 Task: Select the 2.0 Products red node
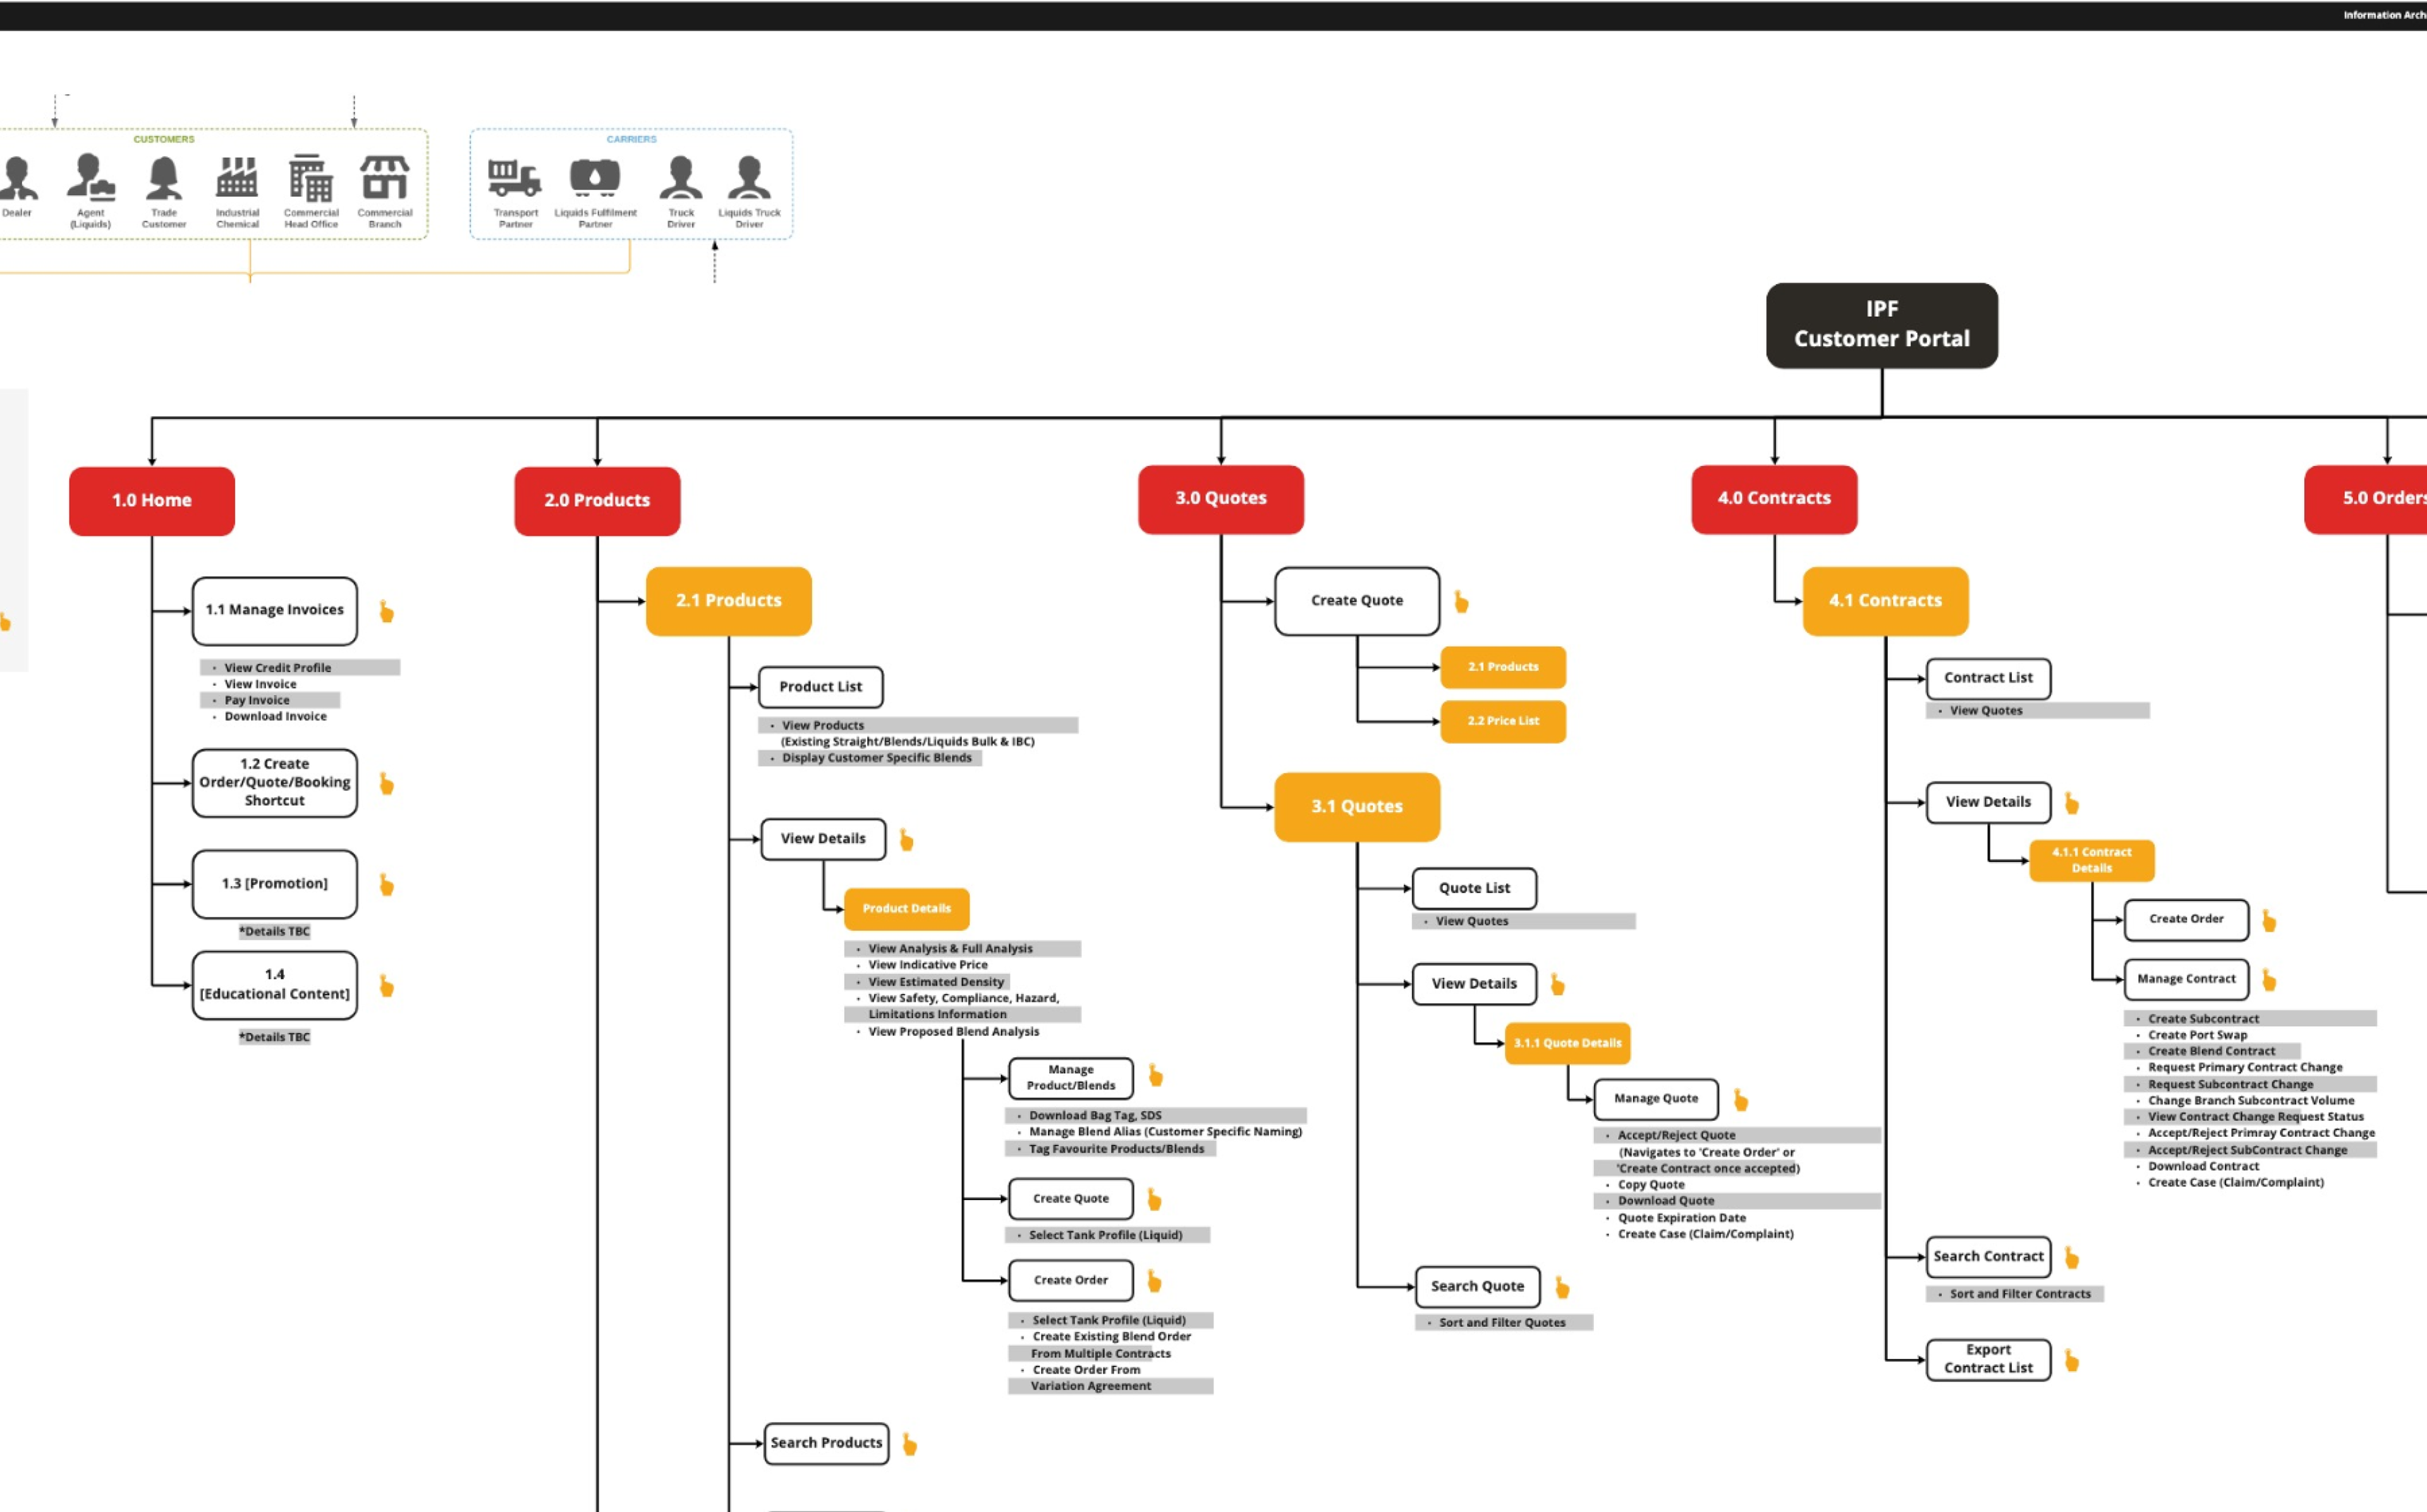tap(597, 501)
